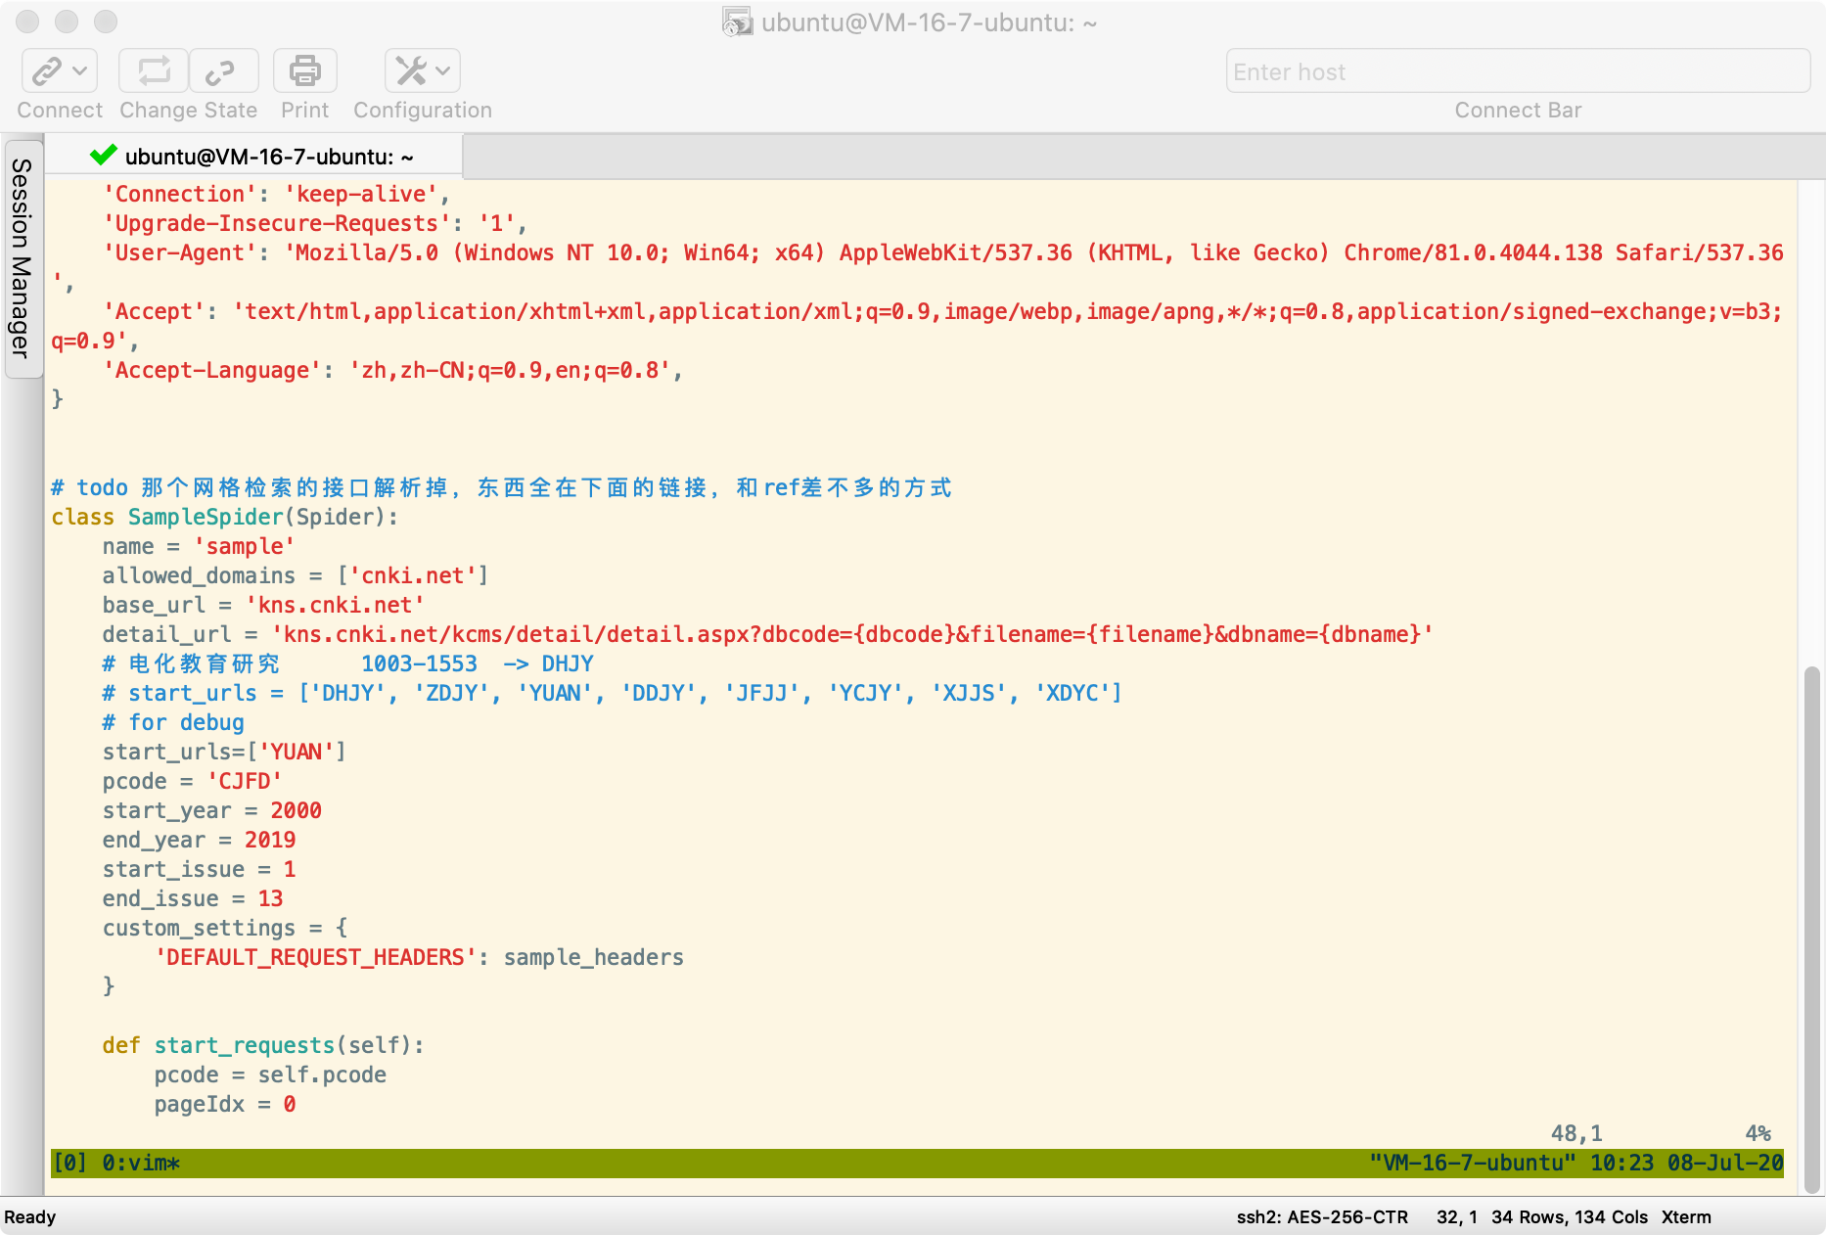Open the Session Manager side panel
Screen dimensions: 1826x1235
point(22,258)
